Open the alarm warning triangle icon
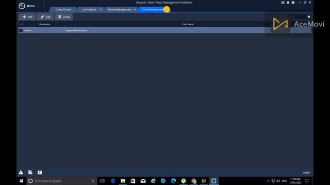 [x=21, y=173]
